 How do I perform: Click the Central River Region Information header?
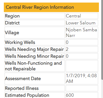click(x=51, y=7)
